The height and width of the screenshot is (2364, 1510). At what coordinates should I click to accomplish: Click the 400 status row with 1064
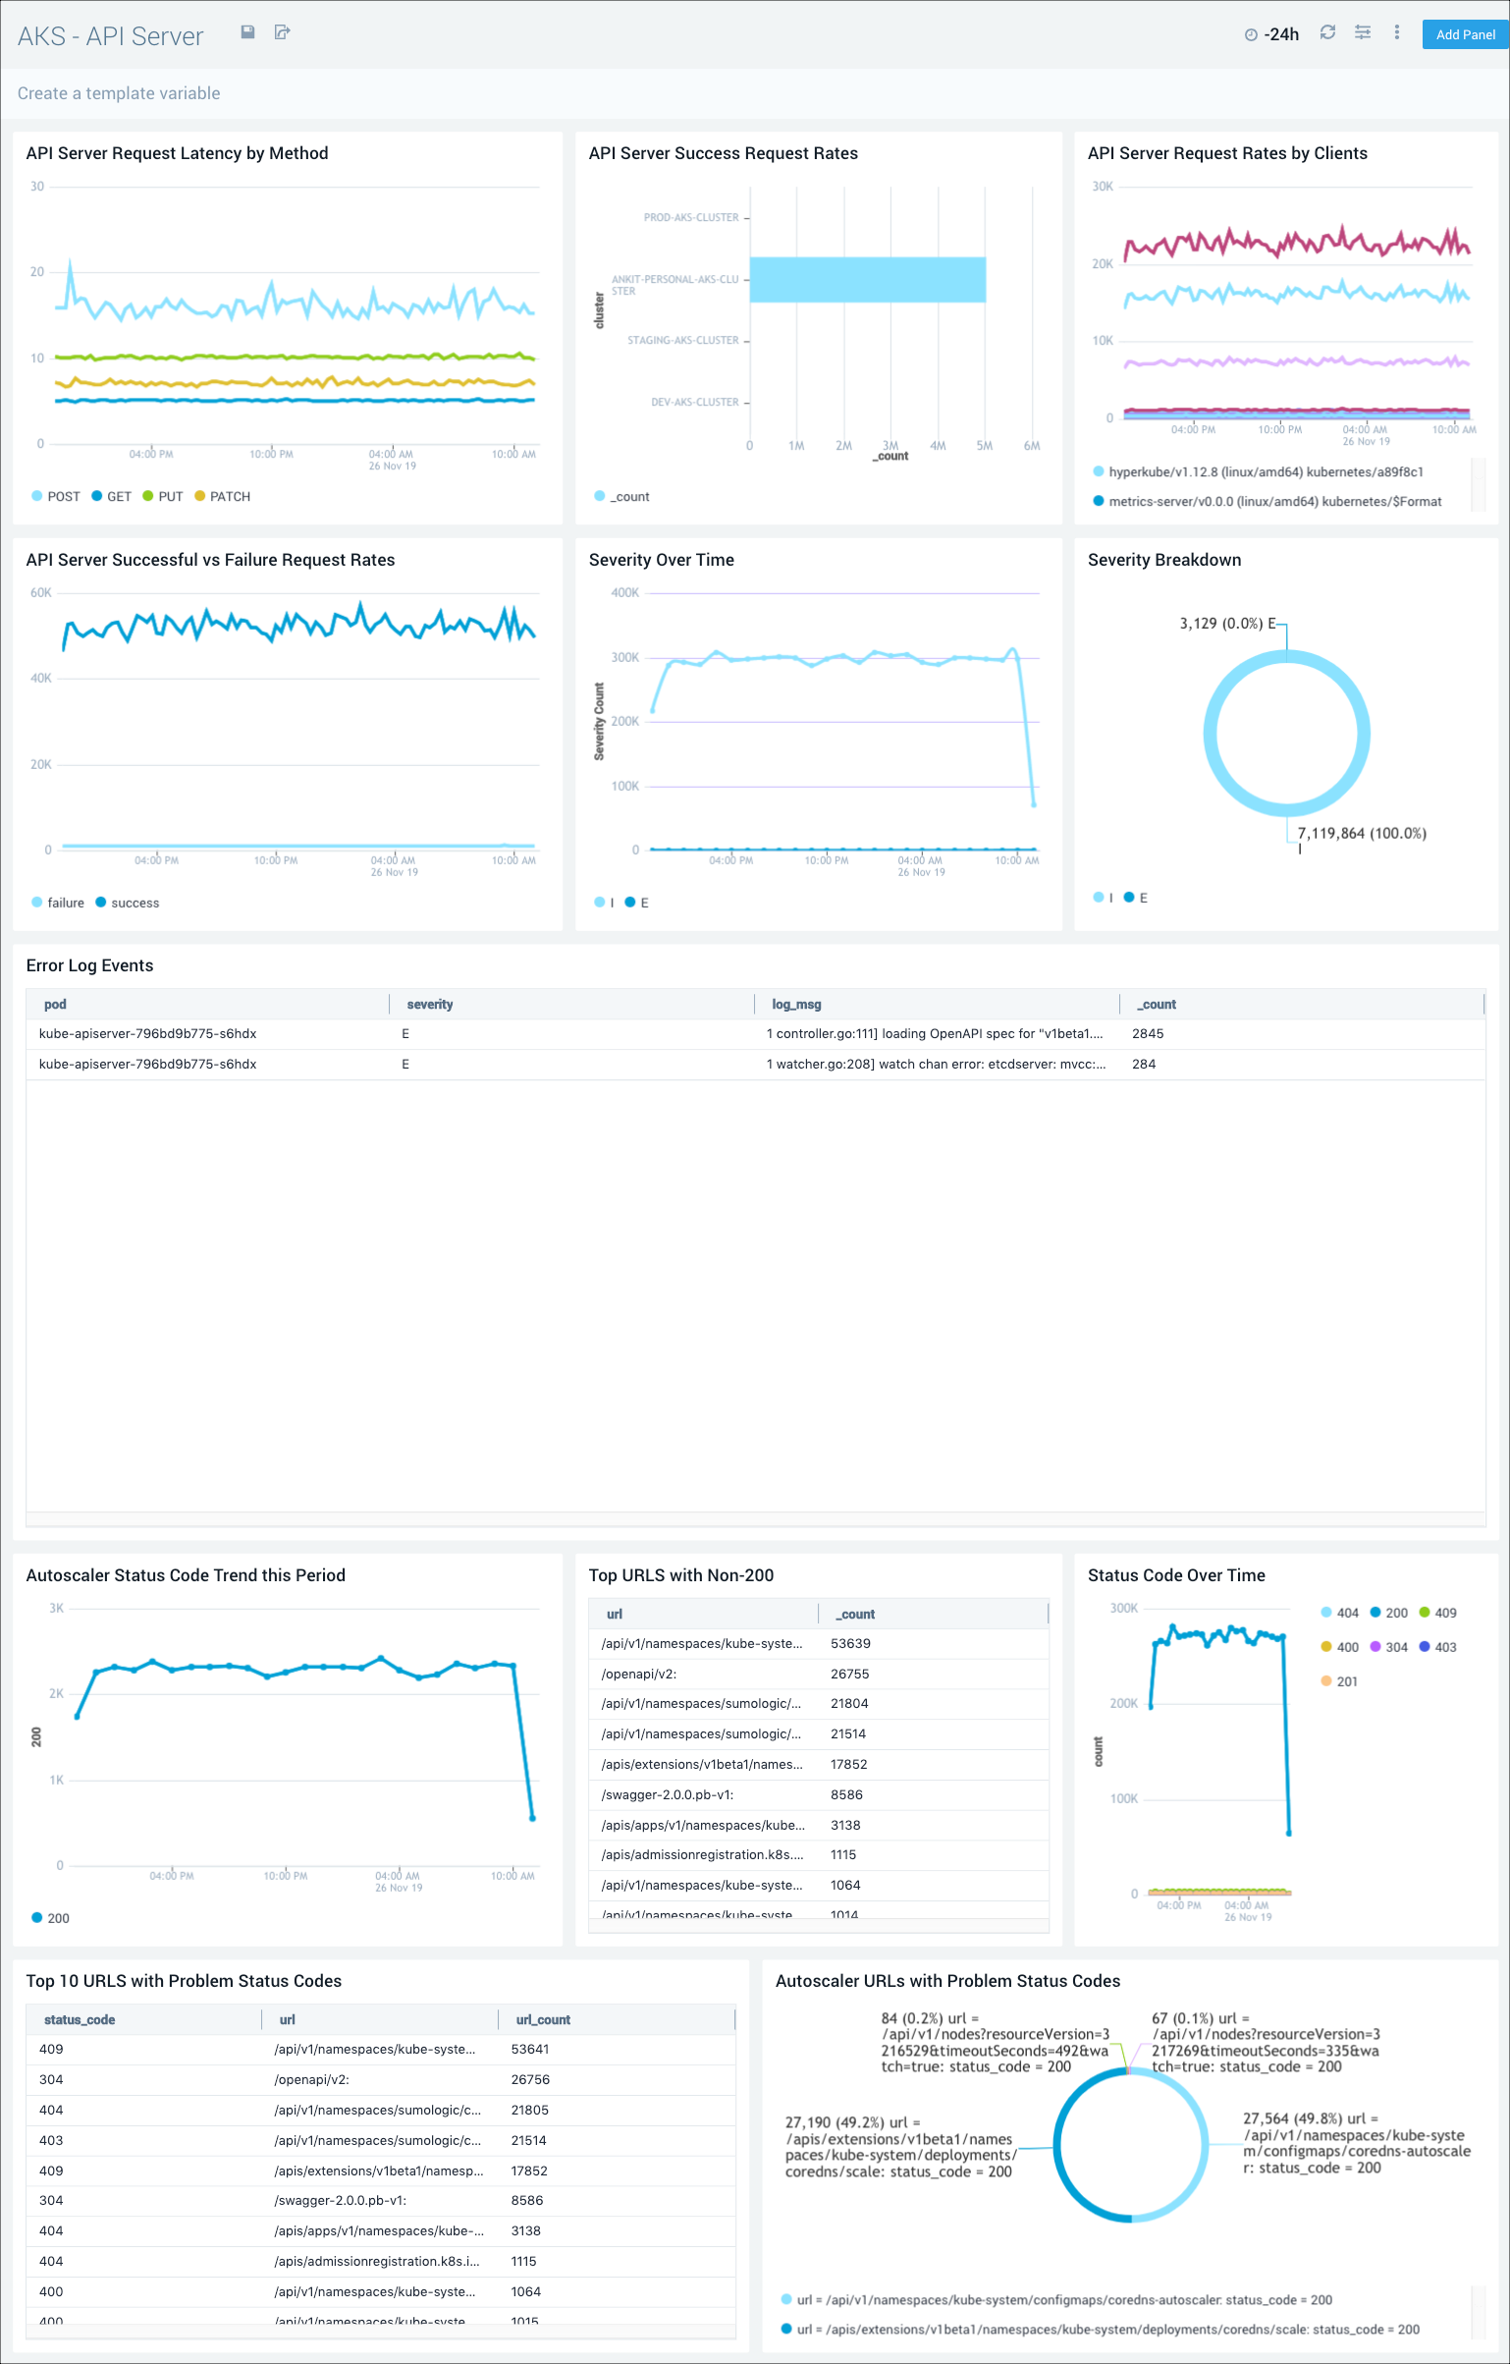[381, 2291]
